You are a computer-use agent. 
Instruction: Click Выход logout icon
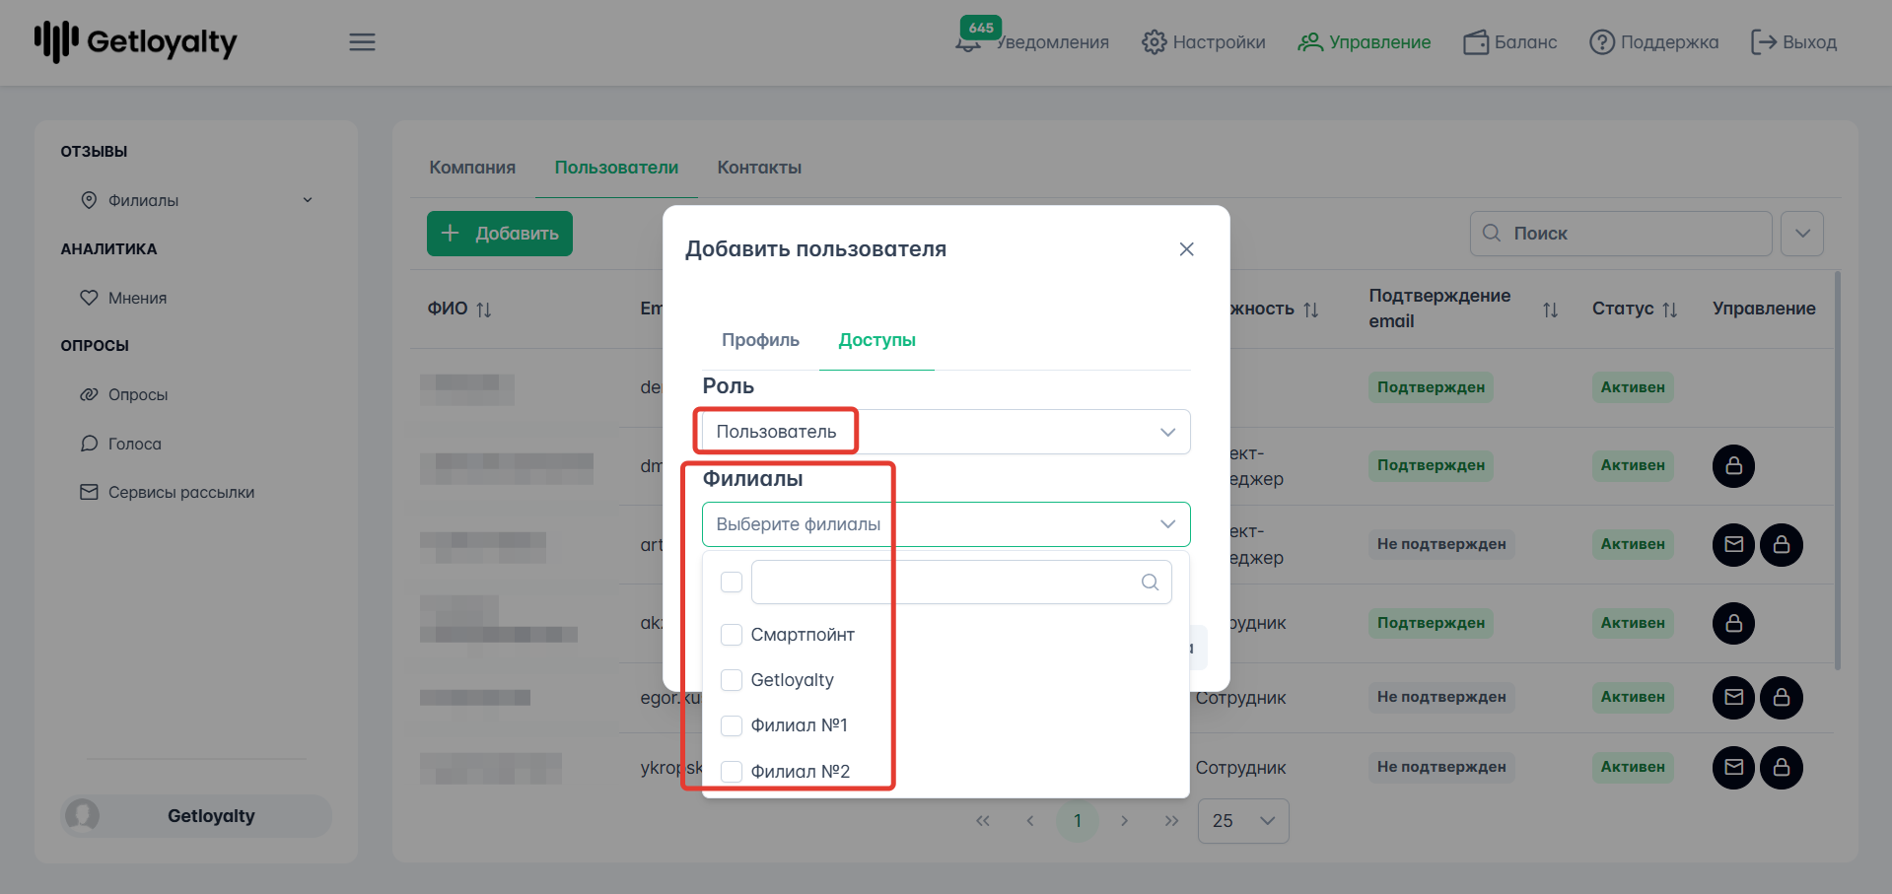pyautogui.click(x=1762, y=42)
